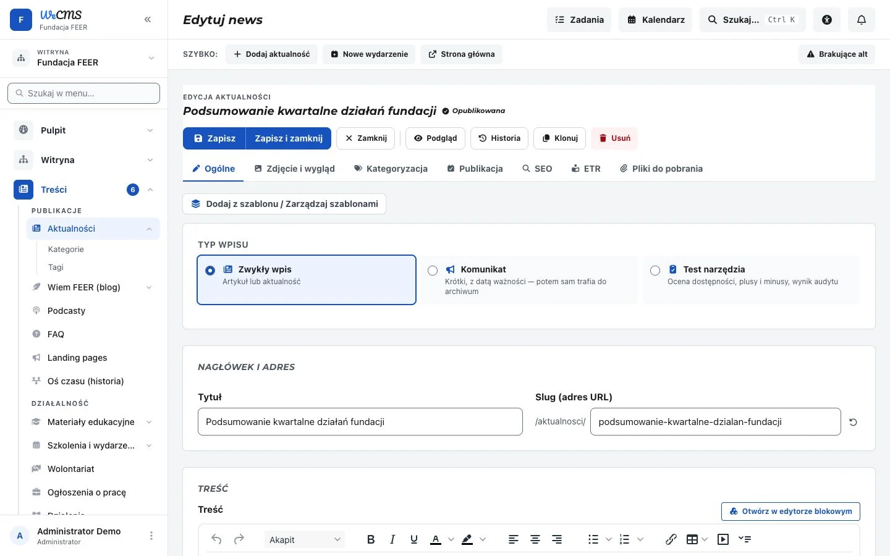Collapse the sidebar with the double-chevron icon
The width and height of the screenshot is (890, 556).
click(148, 20)
